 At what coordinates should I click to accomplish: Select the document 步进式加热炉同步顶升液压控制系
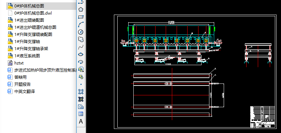coord(45,70)
